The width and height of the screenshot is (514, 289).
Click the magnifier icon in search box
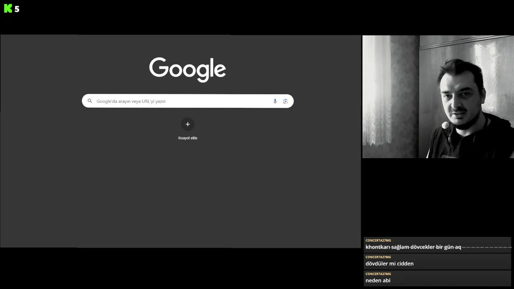[90, 101]
